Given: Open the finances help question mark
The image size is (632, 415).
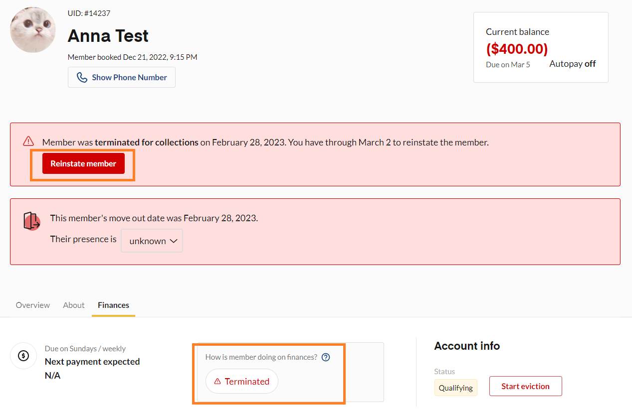Looking at the screenshot, I should [326, 357].
